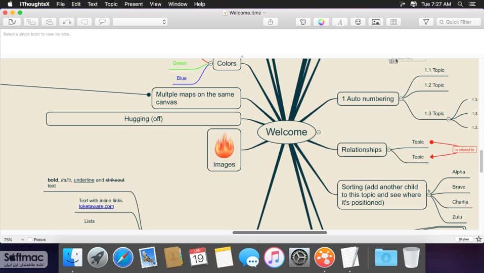Open iTunes from the Dock
This screenshot has height=273, width=484.
pos(274,257)
